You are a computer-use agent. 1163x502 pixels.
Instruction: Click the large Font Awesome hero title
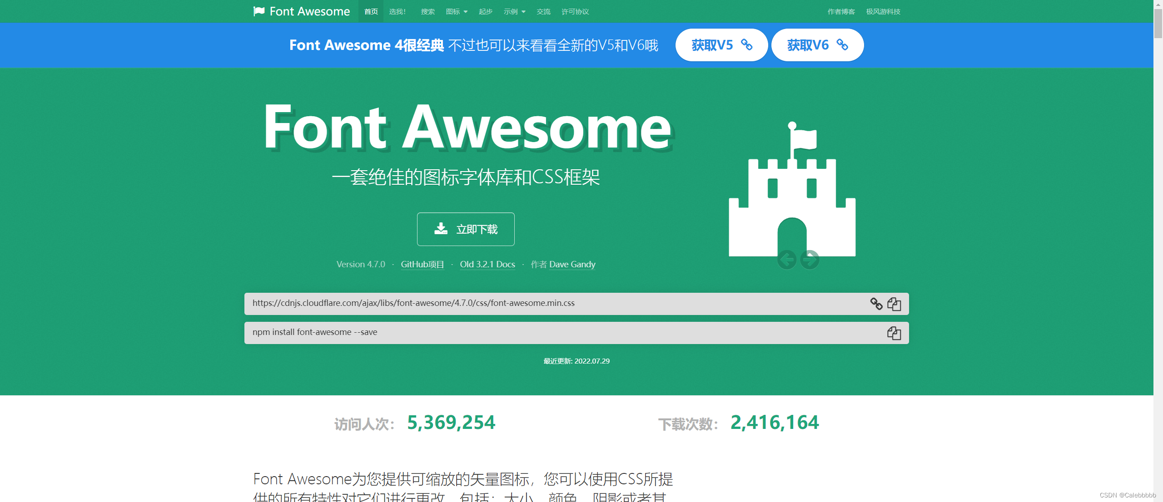[x=468, y=127]
